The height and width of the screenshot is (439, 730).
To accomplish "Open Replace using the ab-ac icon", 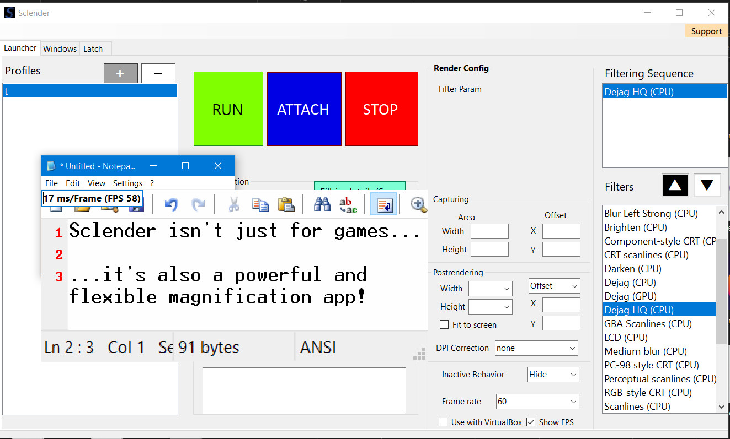I will click(x=349, y=204).
